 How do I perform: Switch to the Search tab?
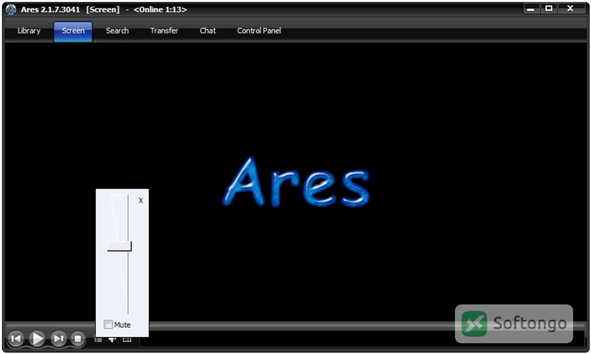[117, 31]
